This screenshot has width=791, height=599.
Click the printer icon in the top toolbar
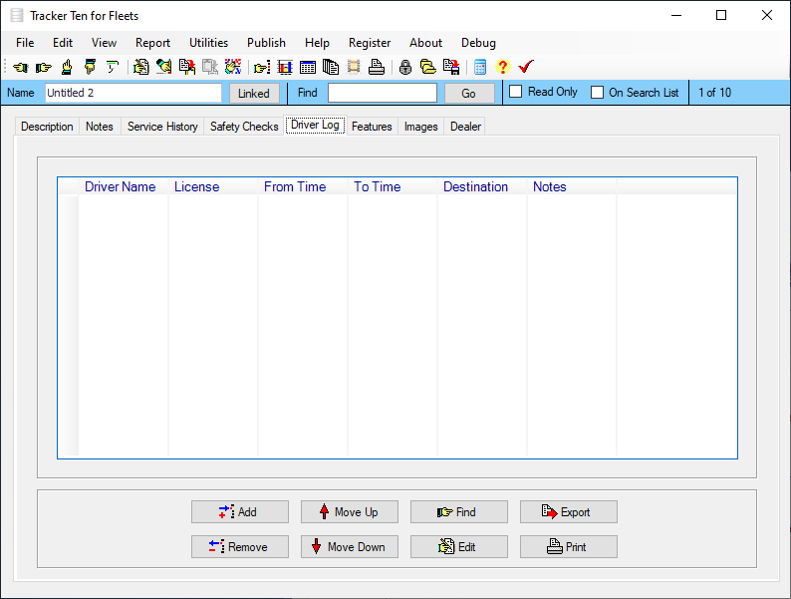coord(377,68)
